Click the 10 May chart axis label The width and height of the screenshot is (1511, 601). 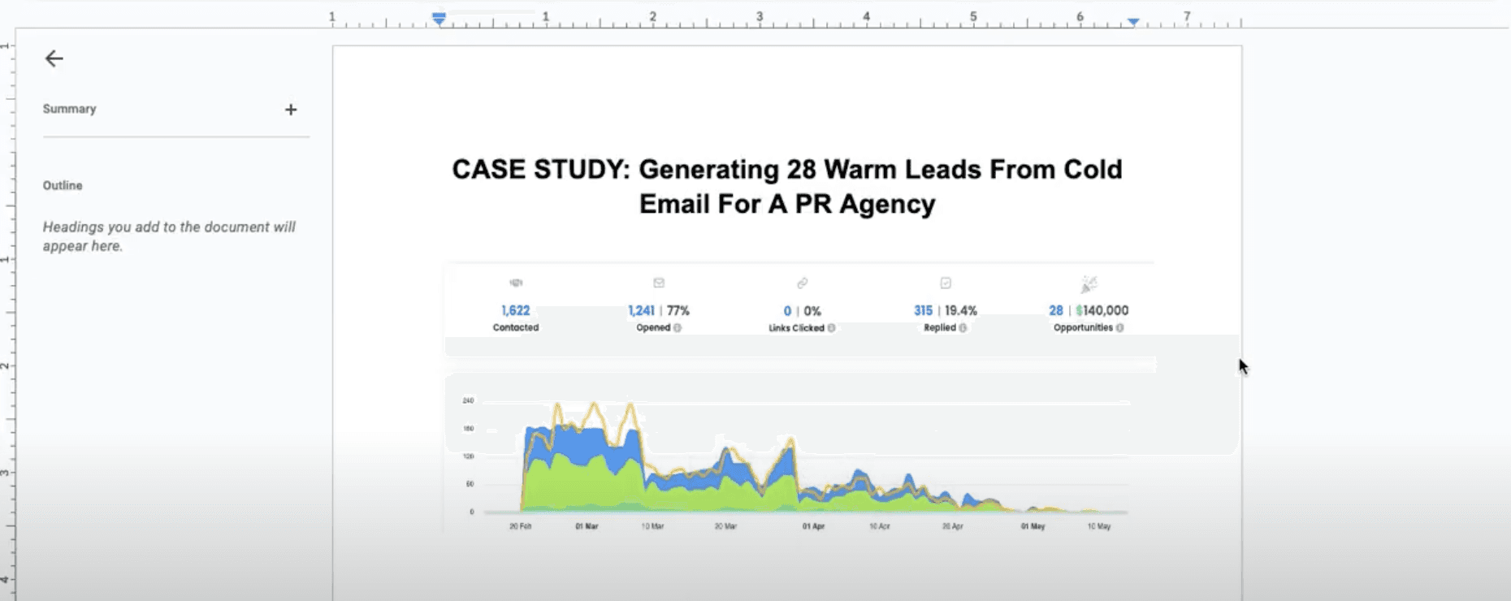tap(1098, 526)
